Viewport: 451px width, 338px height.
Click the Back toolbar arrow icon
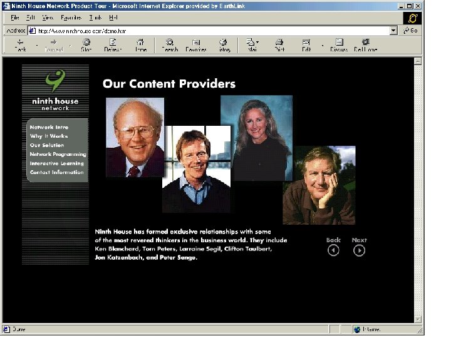(x=20, y=43)
